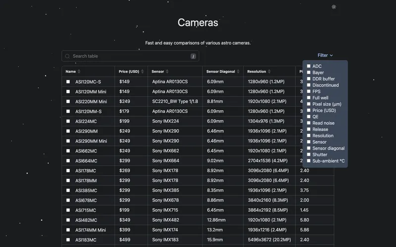Screen dimensions: 396x247
Task: Sort by Resolution column arrows
Action: point(269,72)
